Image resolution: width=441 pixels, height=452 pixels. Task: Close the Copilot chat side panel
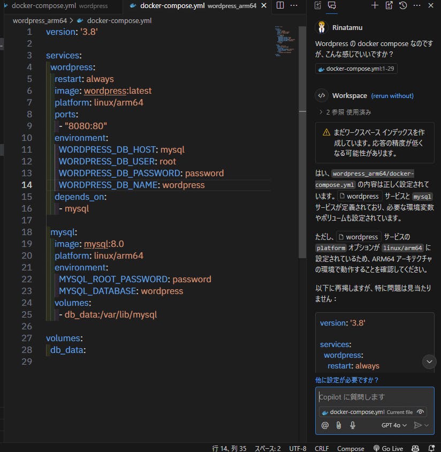coord(431,5)
